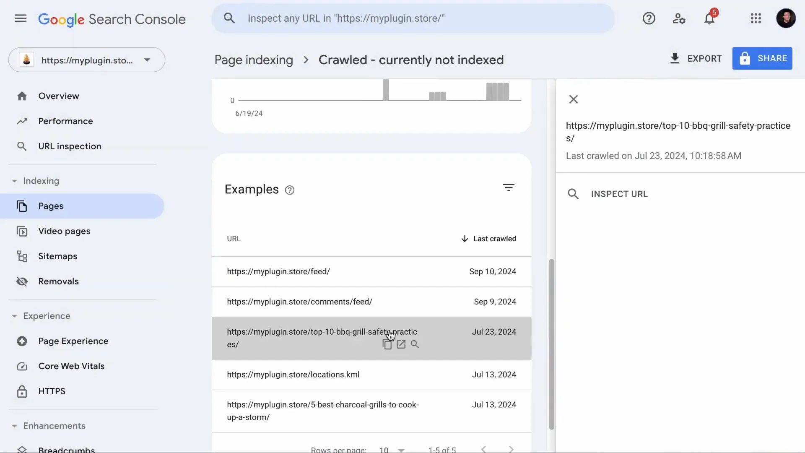Click the Page Experience icon
Screen dimensions: 805x453
[x=22, y=341]
